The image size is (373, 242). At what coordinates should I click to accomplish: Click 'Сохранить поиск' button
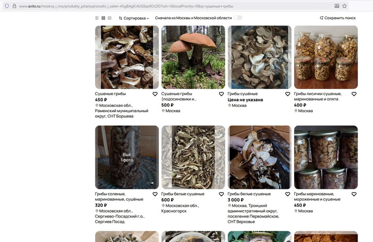338,18
